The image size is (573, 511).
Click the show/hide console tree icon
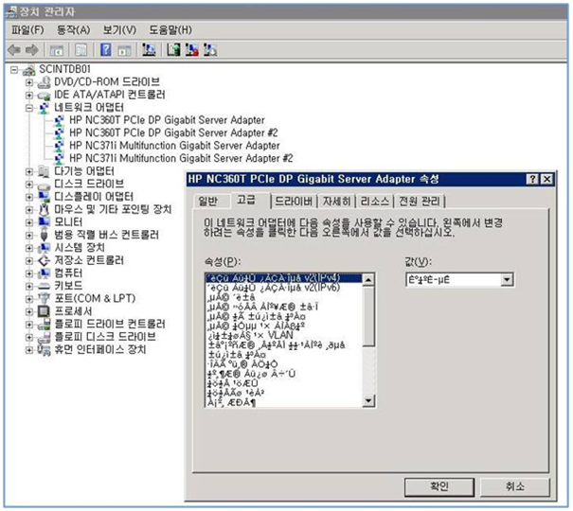tap(57, 50)
